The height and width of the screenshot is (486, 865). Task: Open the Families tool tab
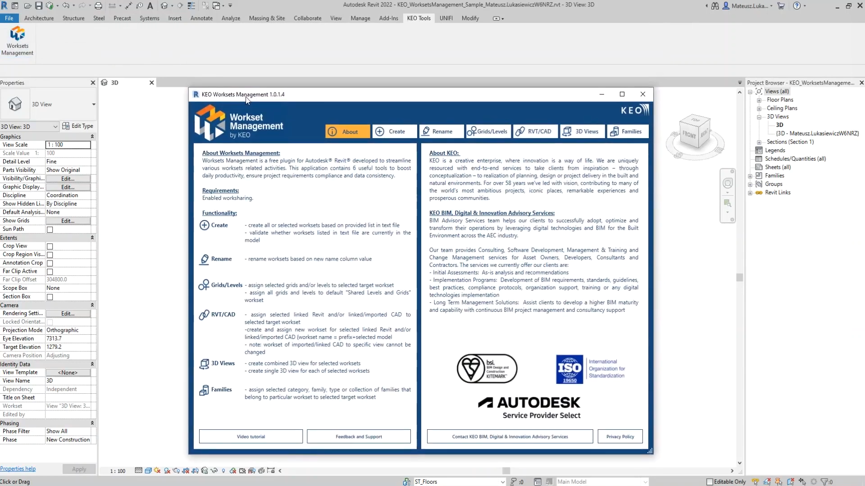627,131
